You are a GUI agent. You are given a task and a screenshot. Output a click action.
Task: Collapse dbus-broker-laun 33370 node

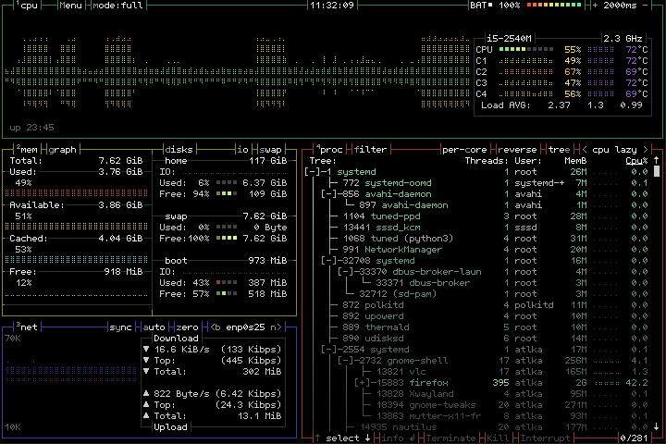(345, 272)
